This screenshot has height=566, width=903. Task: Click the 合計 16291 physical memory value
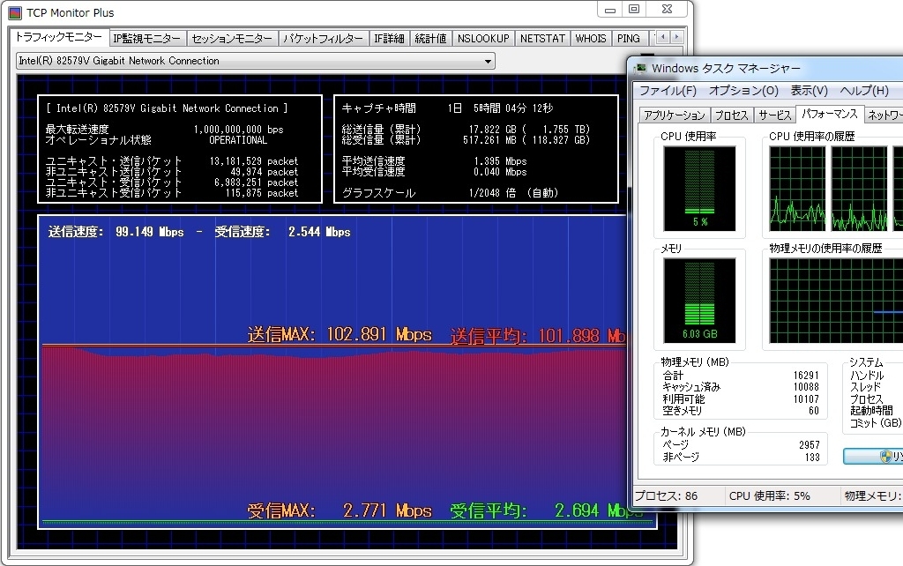[806, 376]
